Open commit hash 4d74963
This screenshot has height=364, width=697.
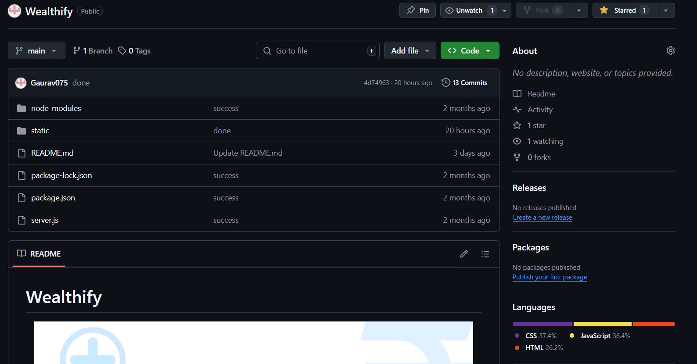click(x=376, y=83)
